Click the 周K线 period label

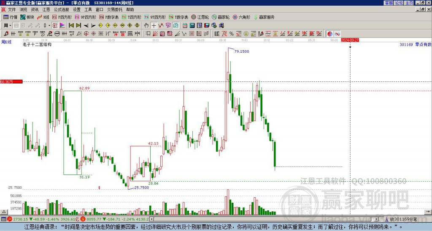pyautogui.click(x=6, y=42)
